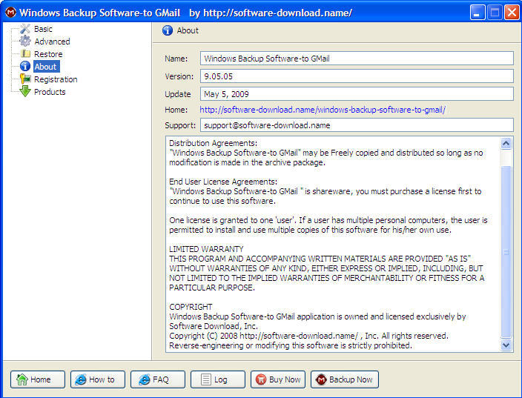Click the "COPYRIGHT" heading text
The height and width of the screenshot is (398, 522).
[191, 307]
